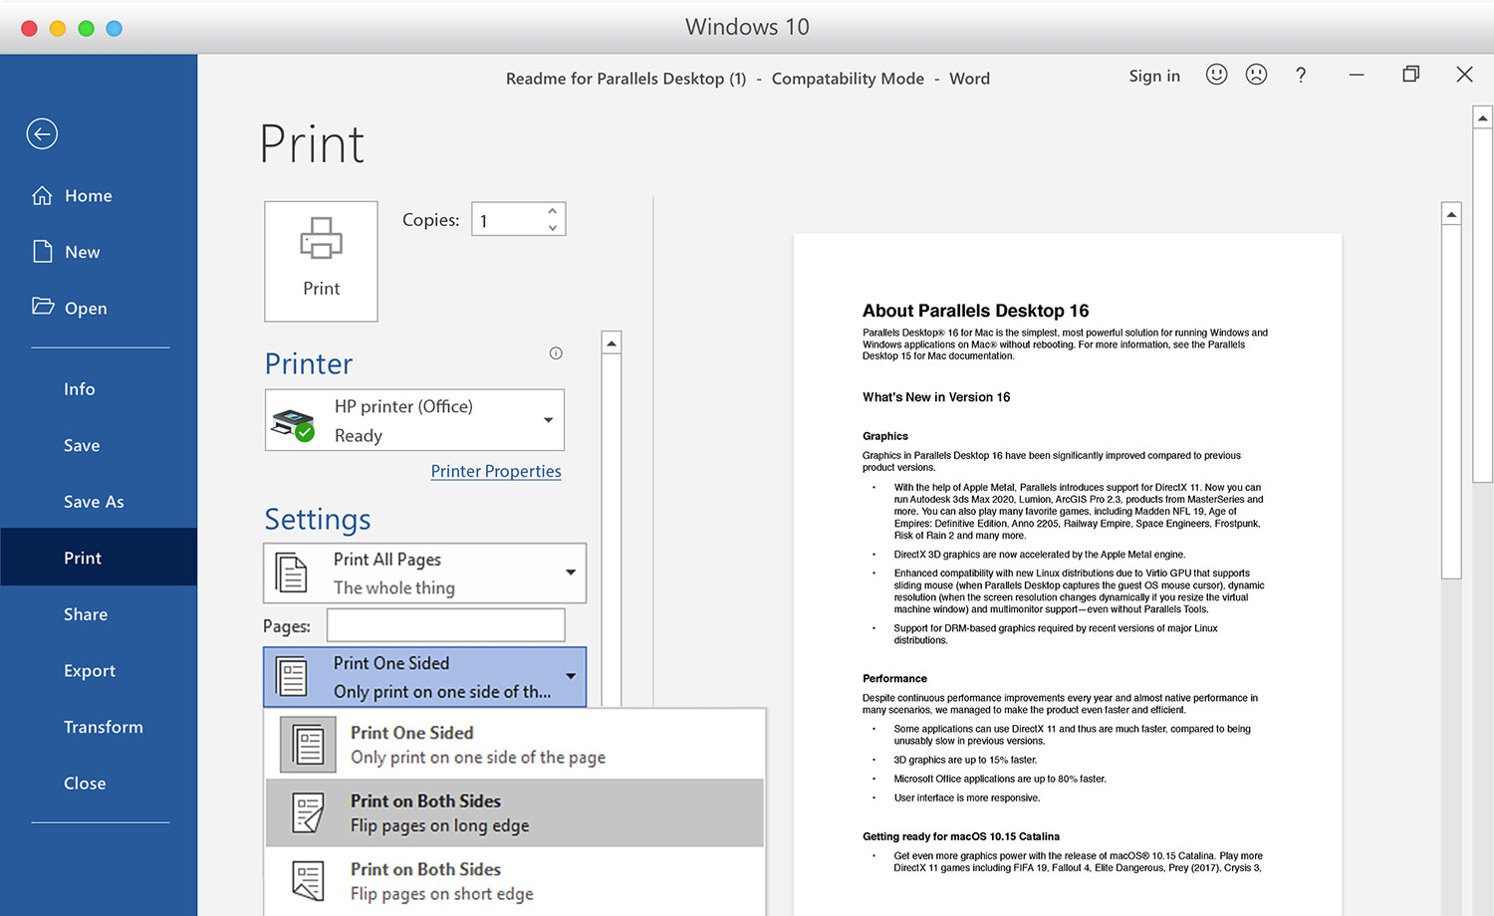Click into the Pages input field
Viewport: 1494px width, 916px height.
point(445,625)
